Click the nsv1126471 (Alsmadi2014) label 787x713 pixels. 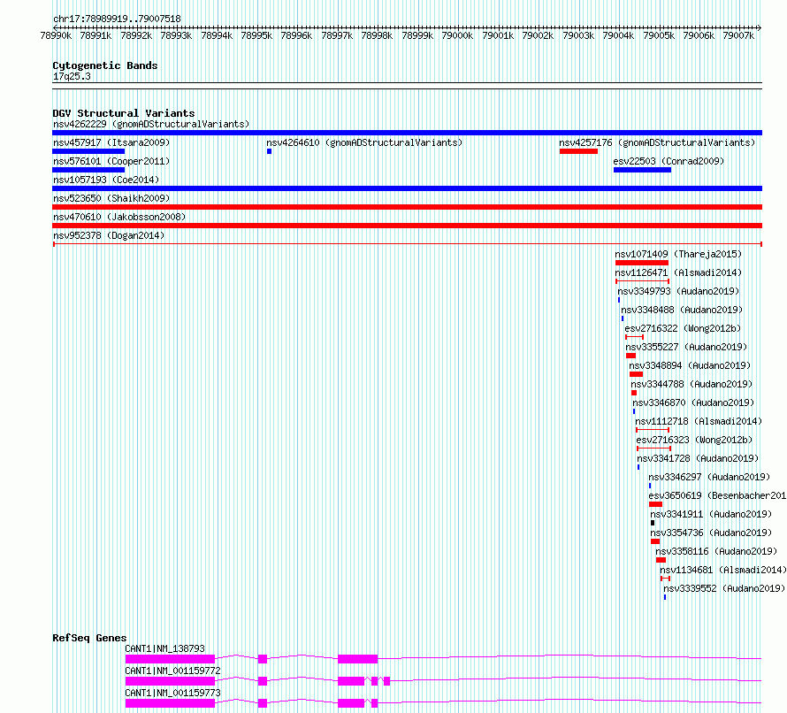[x=678, y=272]
